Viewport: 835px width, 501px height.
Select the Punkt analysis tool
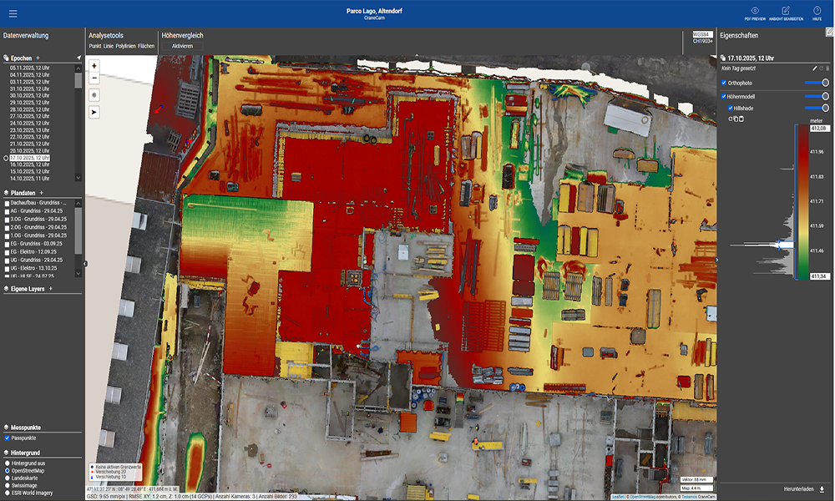94,46
